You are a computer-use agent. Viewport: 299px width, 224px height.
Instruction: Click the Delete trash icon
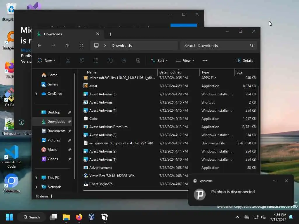(138, 61)
